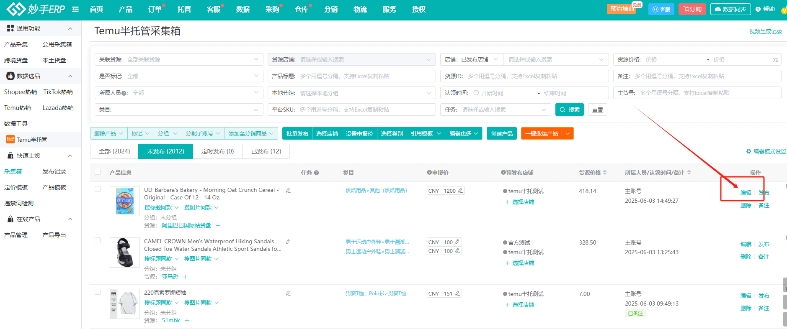
Task: Switch to the 全部 (2024) tab
Action: click(x=114, y=151)
